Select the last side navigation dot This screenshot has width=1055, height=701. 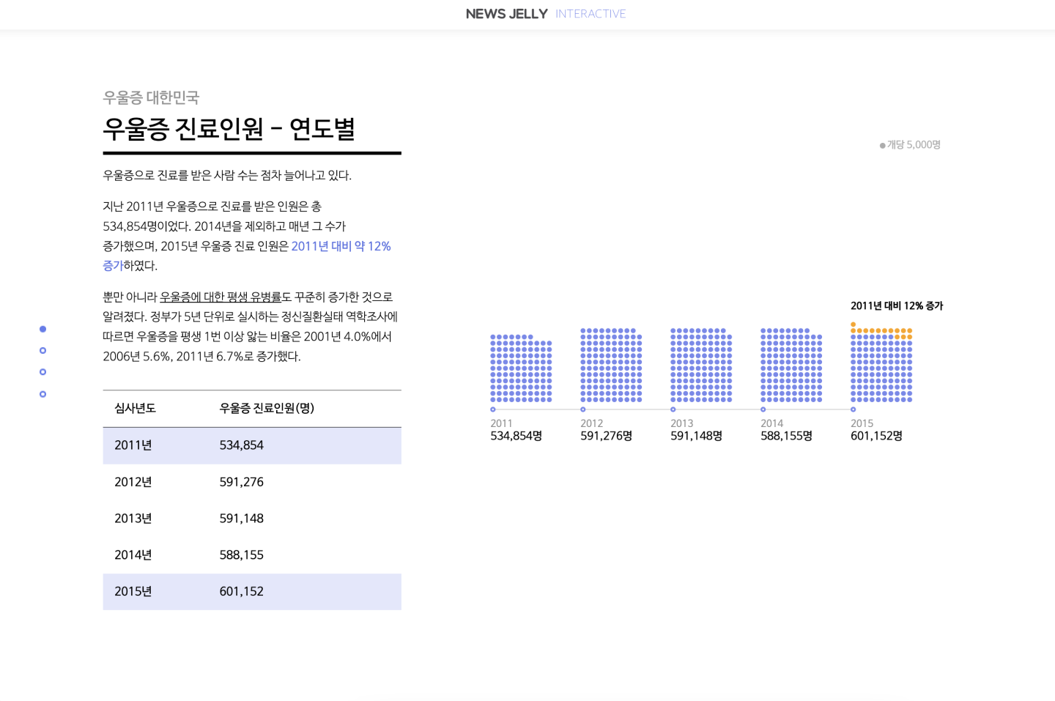point(42,394)
